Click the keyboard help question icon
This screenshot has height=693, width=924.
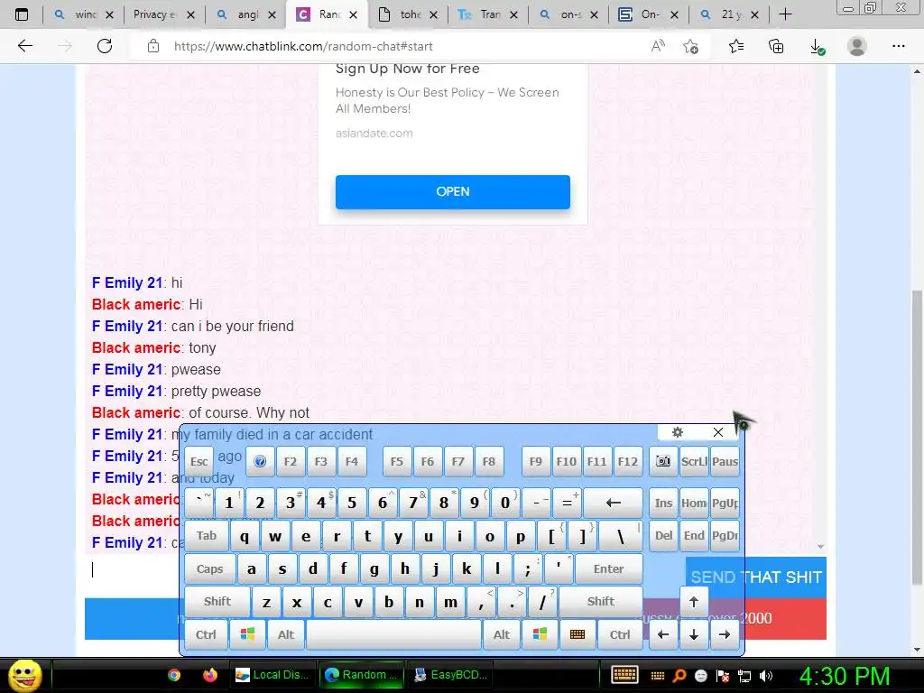point(260,461)
